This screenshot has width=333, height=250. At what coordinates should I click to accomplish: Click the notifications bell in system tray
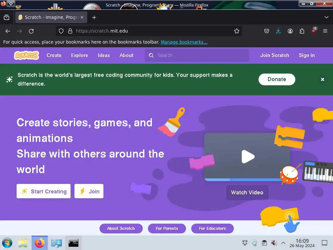click(x=245, y=243)
